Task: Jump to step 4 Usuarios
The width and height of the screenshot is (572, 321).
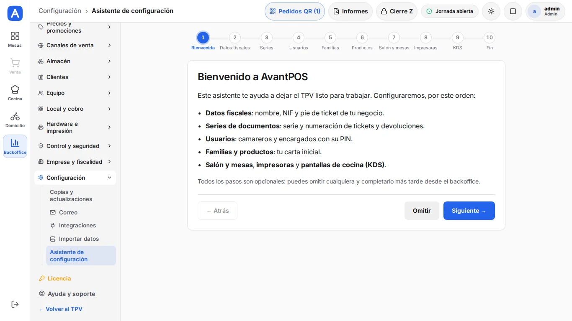Action: [299, 41]
